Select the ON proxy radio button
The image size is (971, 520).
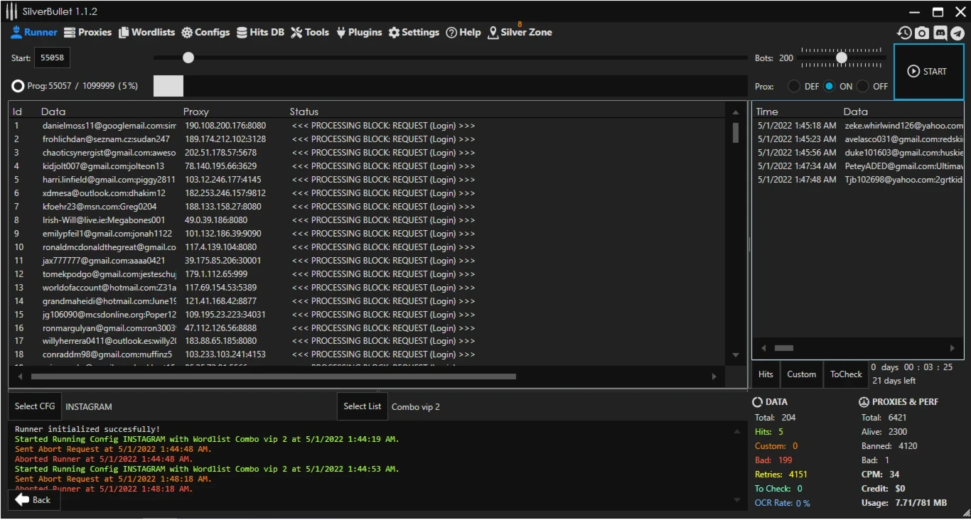829,86
